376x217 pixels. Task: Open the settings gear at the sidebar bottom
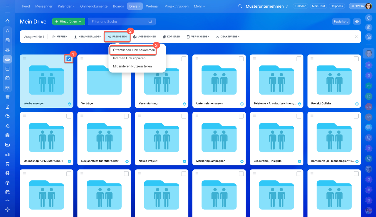(x=7, y=209)
